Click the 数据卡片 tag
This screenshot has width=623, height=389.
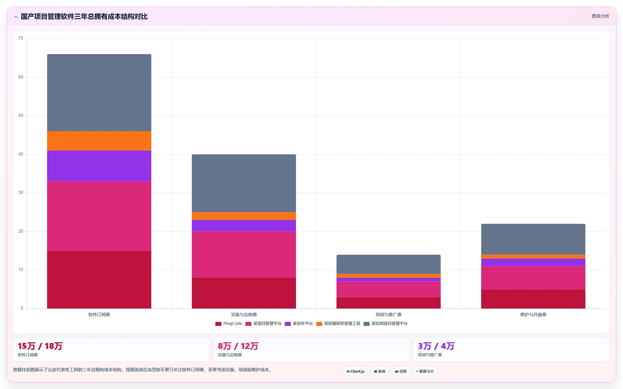click(425, 371)
